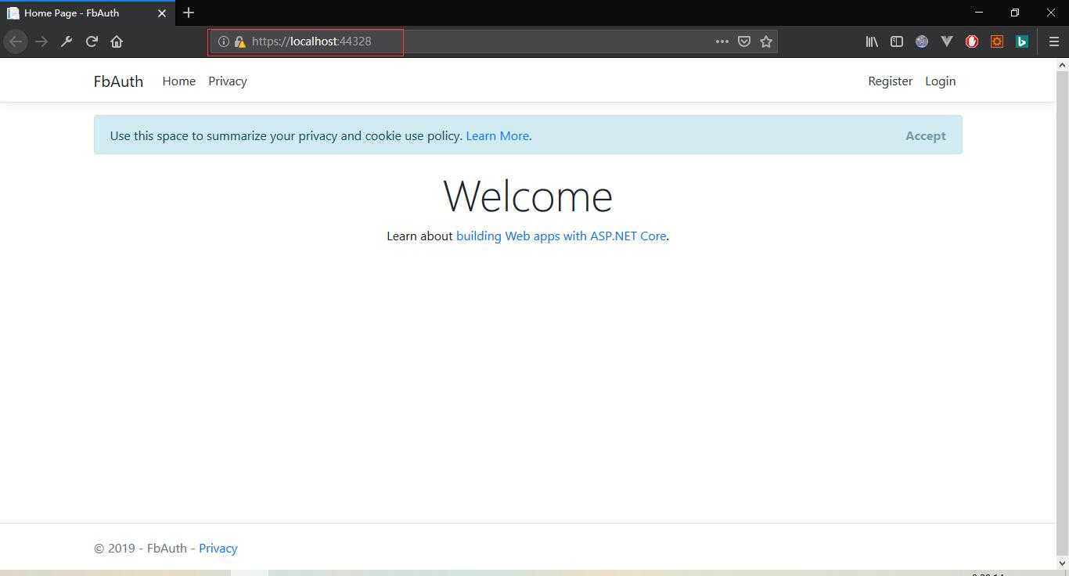Open building Web apps with ASP.NET Core link

point(561,236)
